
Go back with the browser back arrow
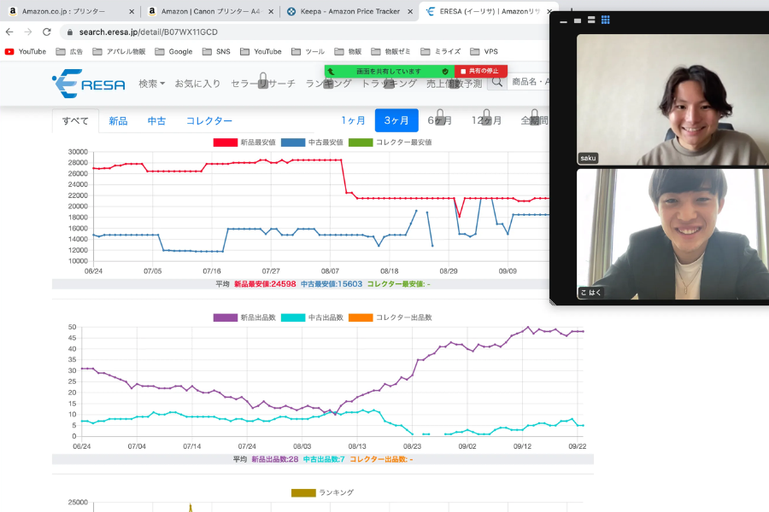pyautogui.click(x=9, y=32)
